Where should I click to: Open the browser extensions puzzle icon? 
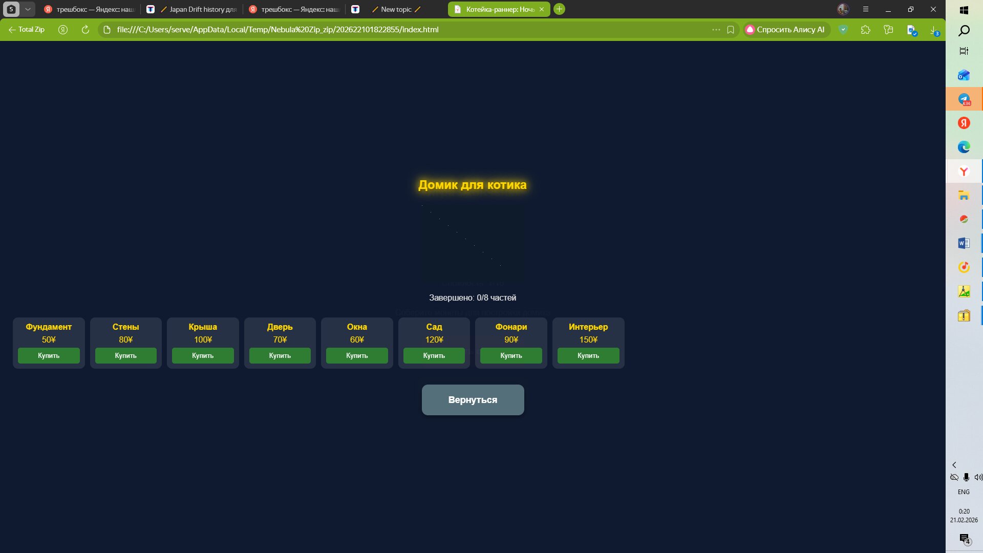pyautogui.click(x=866, y=30)
